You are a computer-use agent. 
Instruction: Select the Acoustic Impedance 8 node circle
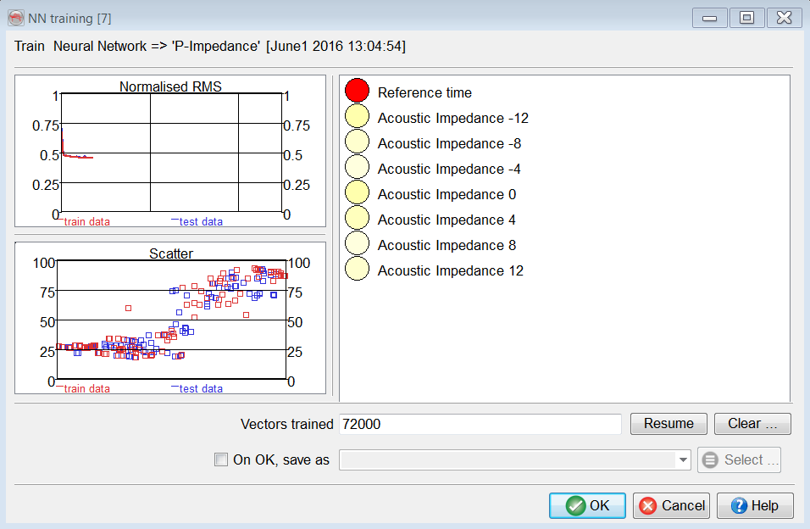pyautogui.click(x=358, y=244)
